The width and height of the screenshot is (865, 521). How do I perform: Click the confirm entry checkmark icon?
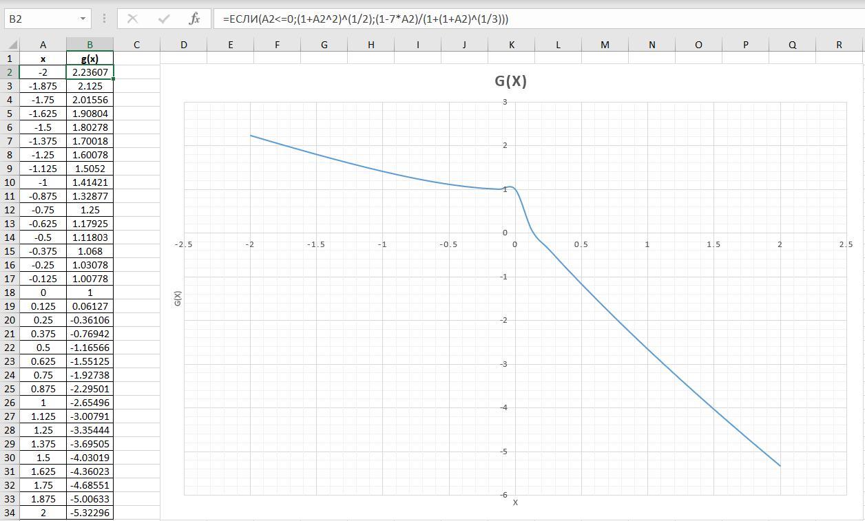coord(164,19)
